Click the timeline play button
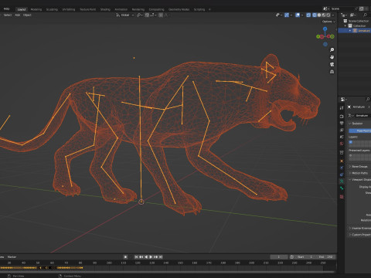Screen dimensions: 371x278 tap(151, 257)
